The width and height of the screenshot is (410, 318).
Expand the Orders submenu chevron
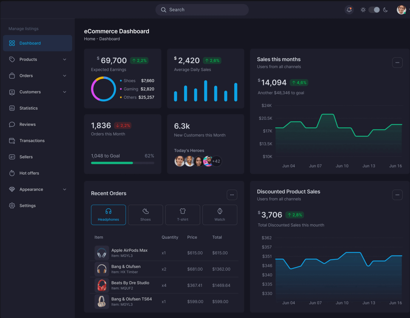[x=65, y=76]
